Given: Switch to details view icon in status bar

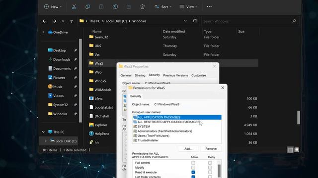Looking at the screenshot, I should pyautogui.click(x=291, y=150).
